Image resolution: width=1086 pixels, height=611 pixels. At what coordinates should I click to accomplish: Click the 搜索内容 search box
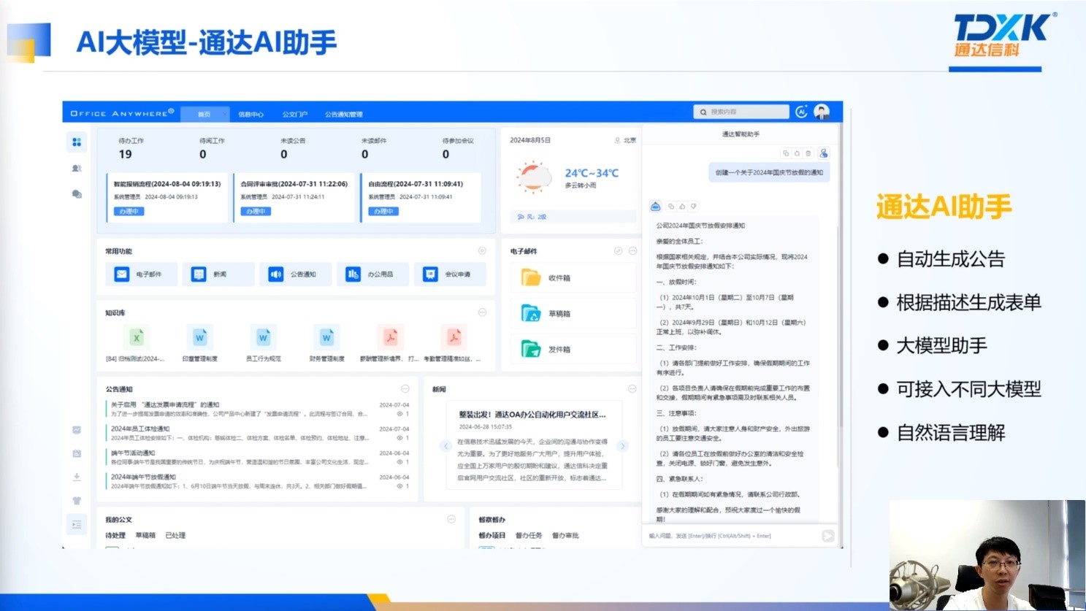click(x=741, y=112)
